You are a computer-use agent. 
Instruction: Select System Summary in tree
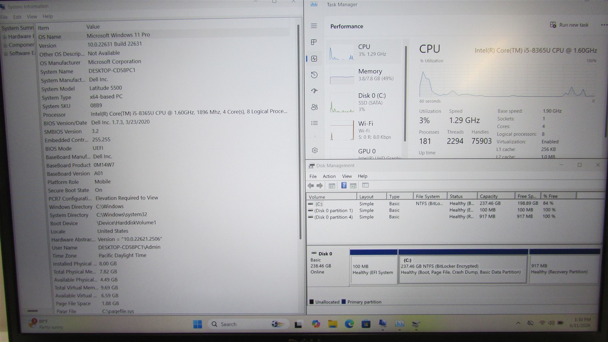(x=17, y=28)
